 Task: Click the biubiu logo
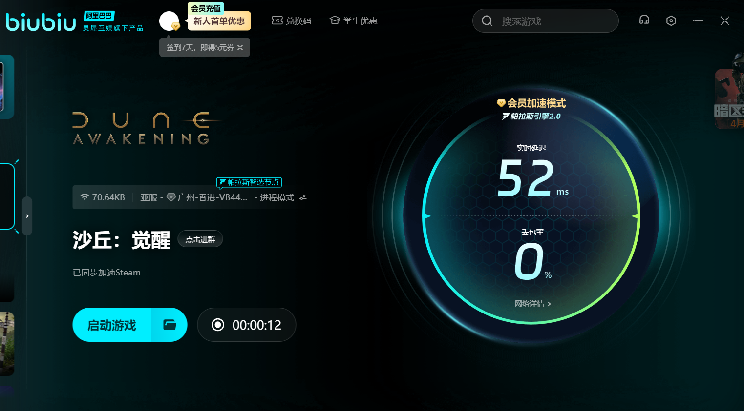point(41,22)
